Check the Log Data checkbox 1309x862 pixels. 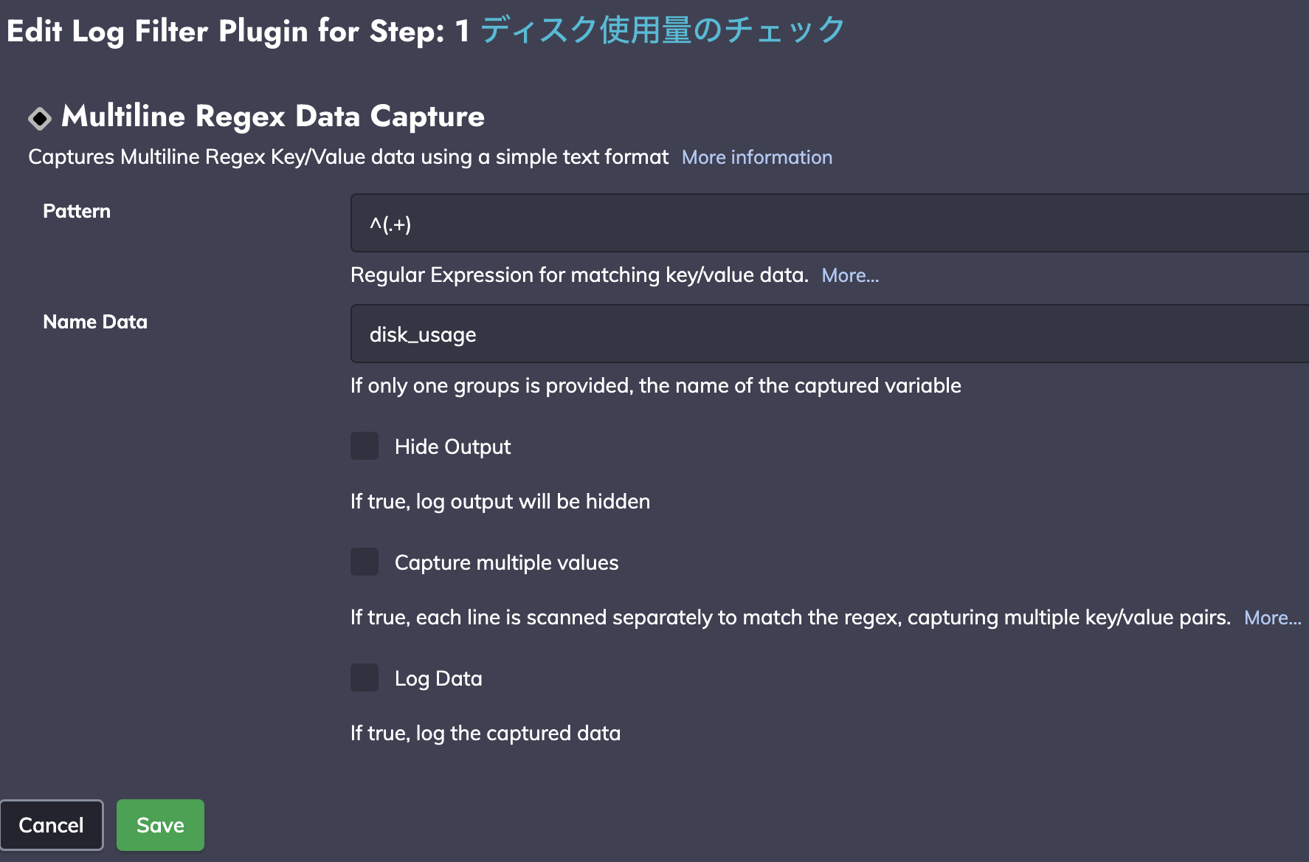click(365, 677)
